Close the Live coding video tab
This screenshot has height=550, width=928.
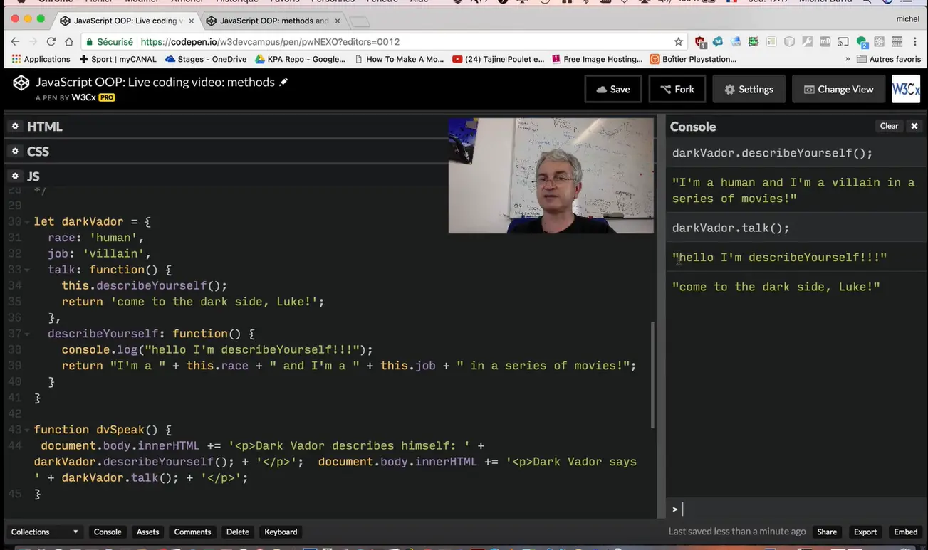[x=191, y=21]
